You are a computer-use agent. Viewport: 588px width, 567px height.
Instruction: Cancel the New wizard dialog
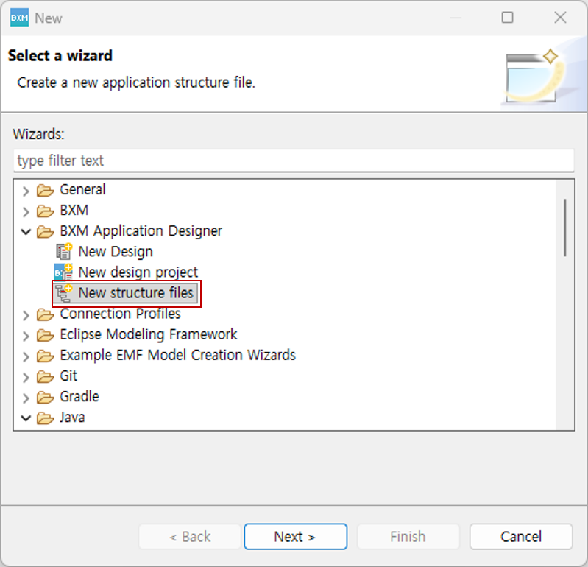(520, 537)
